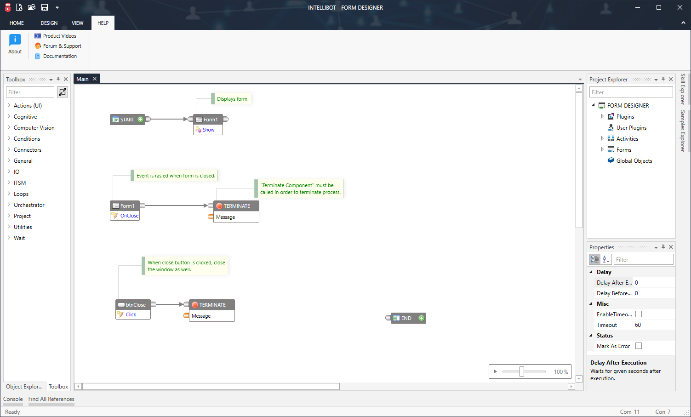This screenshot has width=691, height=417.
Task: Adjust the canvas zoom slider
Action: tap(523, 371)
